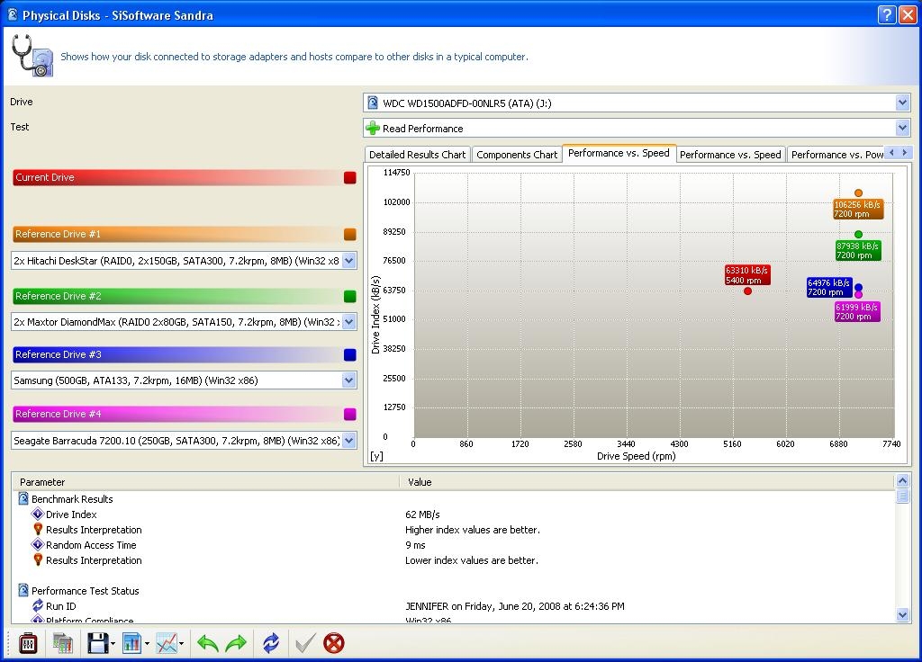The image size is (922, 662).
Task: Click the results list scrollbar down arrow
Action: [x=902, y=615]
